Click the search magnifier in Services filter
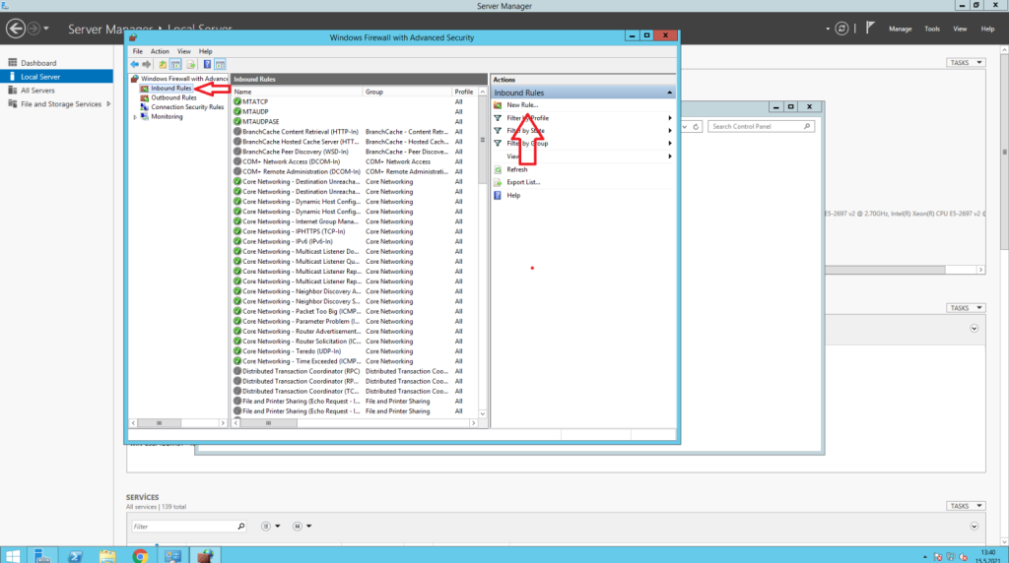Viewport: 1009px width, 563px height. (241, 527)
